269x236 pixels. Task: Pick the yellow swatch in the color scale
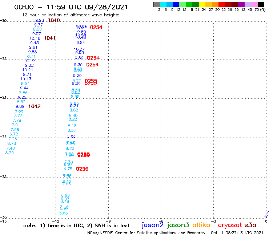tap(202, 4)
